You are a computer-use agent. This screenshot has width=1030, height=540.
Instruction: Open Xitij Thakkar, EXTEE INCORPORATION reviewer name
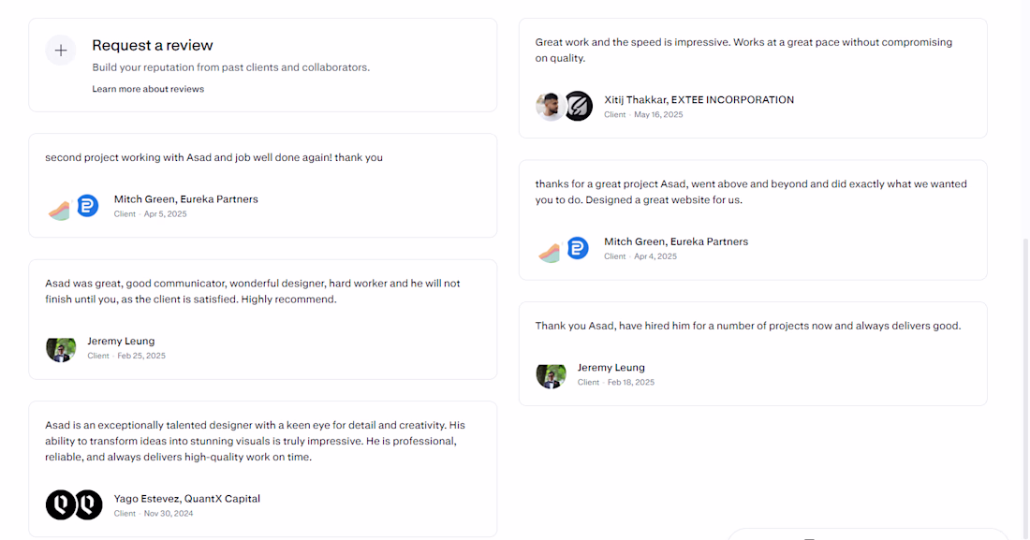coord(699,100)
